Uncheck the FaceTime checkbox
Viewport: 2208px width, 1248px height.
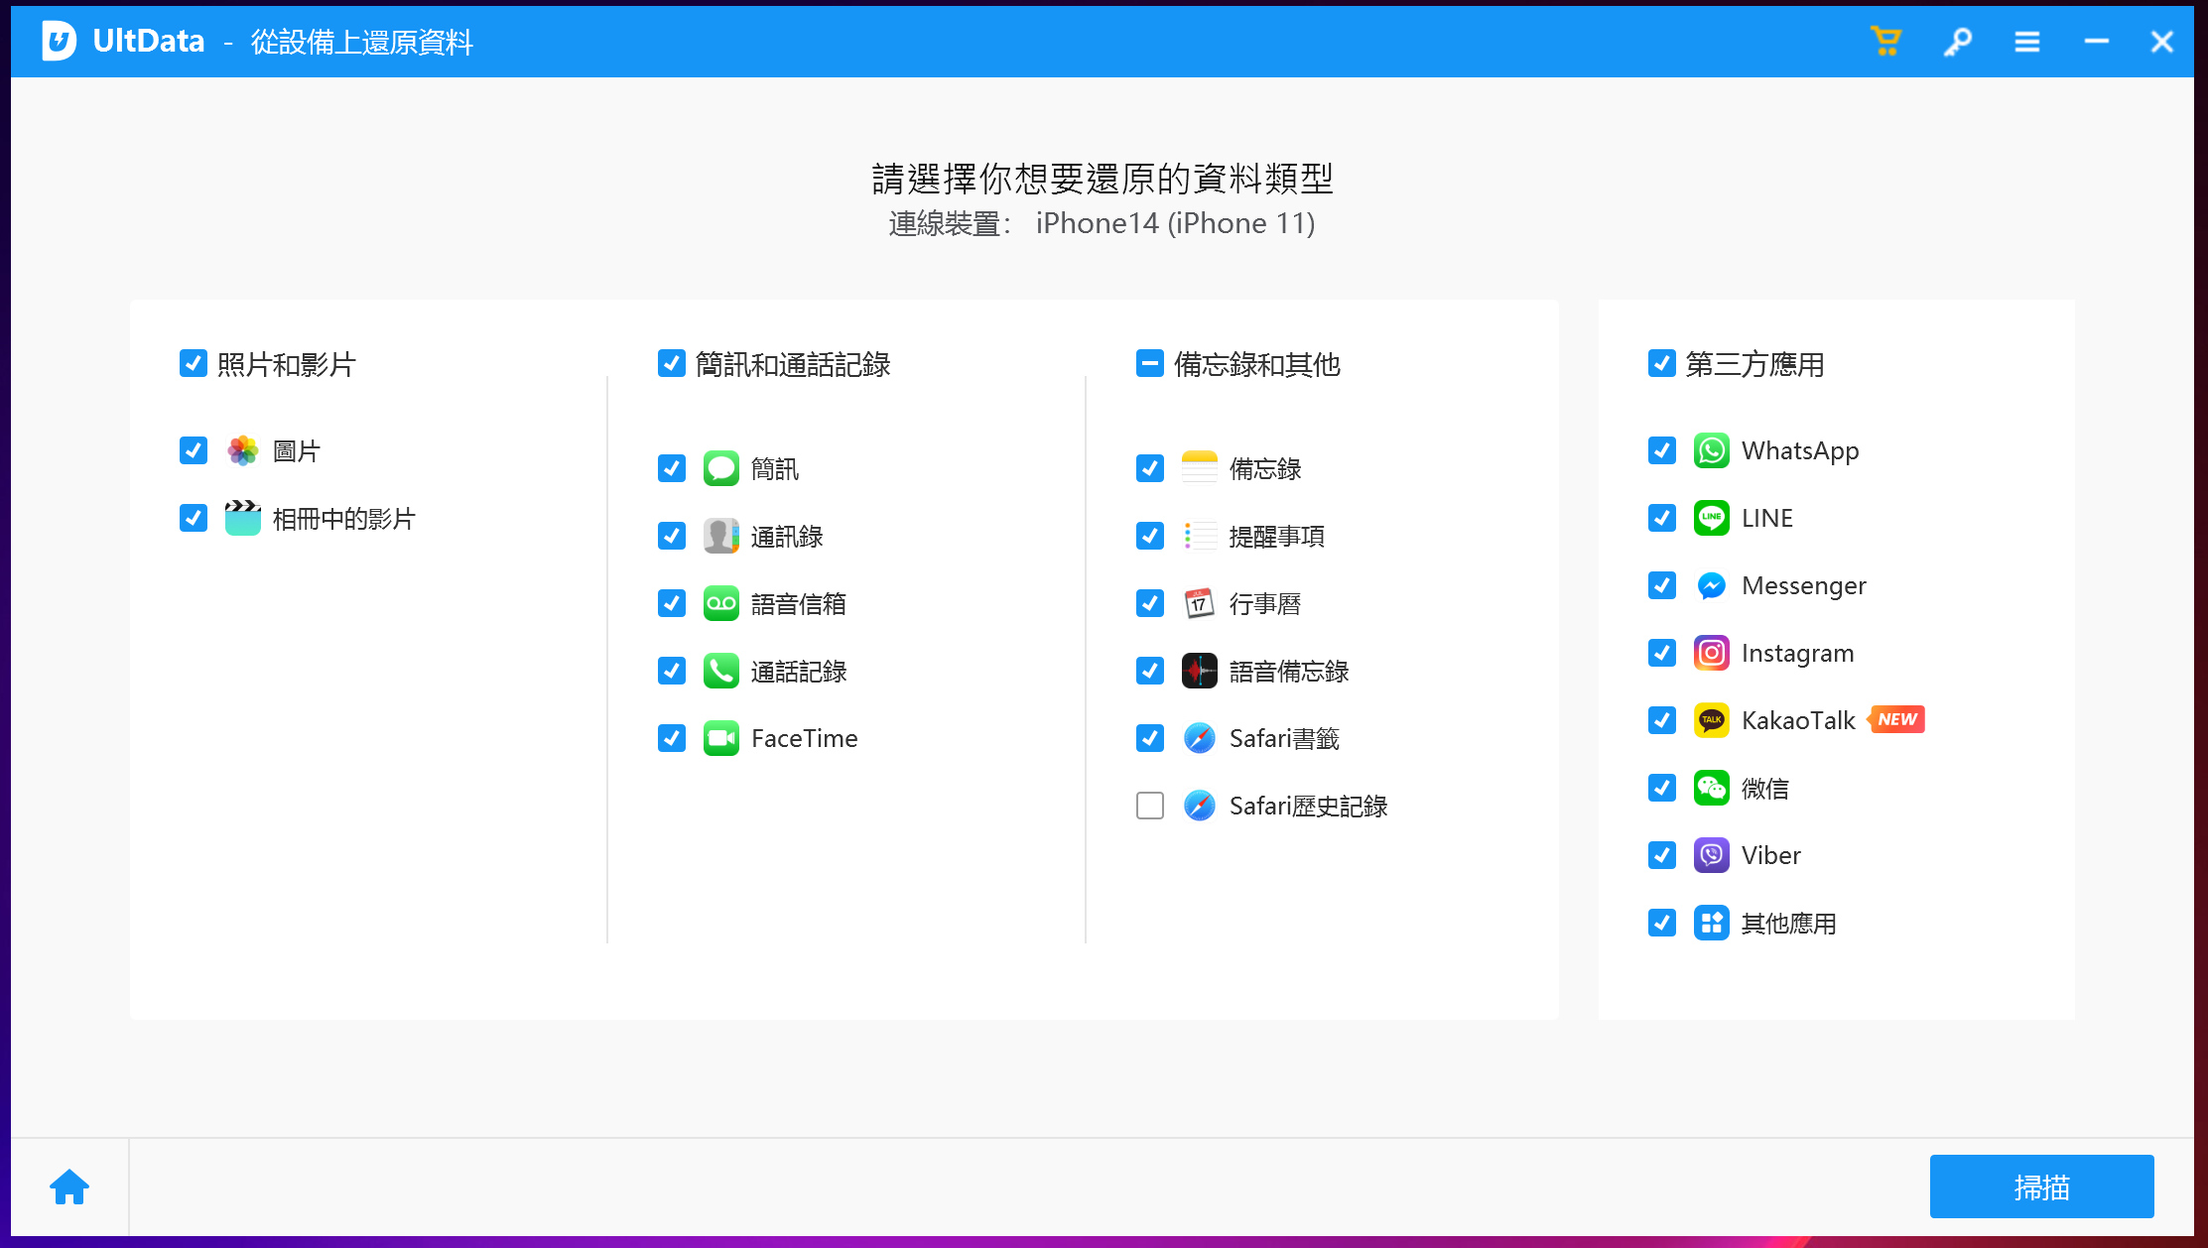pyautogui.click(x=672, y=738)
